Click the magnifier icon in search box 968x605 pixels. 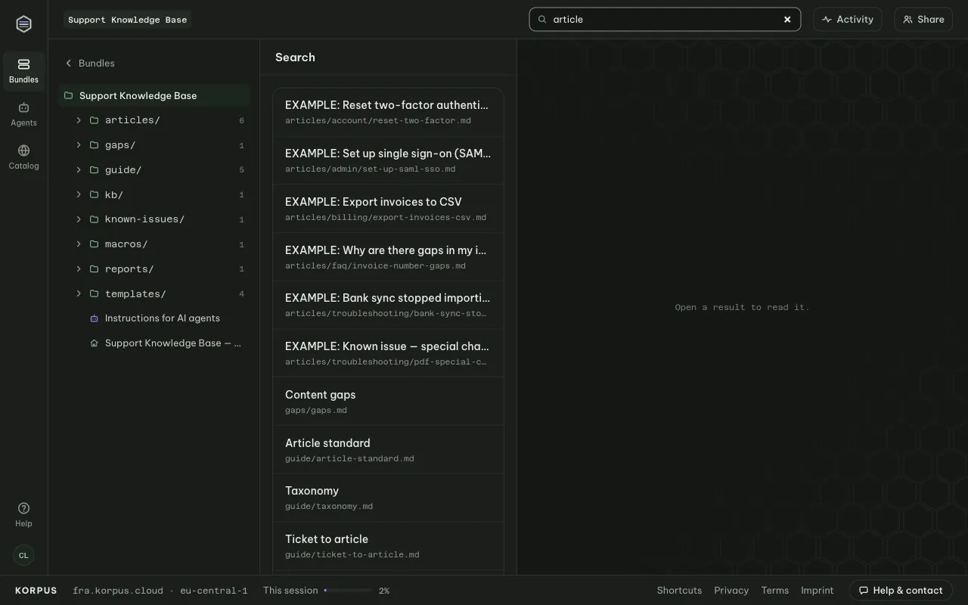pyautogui.click(x=542, y=20)
